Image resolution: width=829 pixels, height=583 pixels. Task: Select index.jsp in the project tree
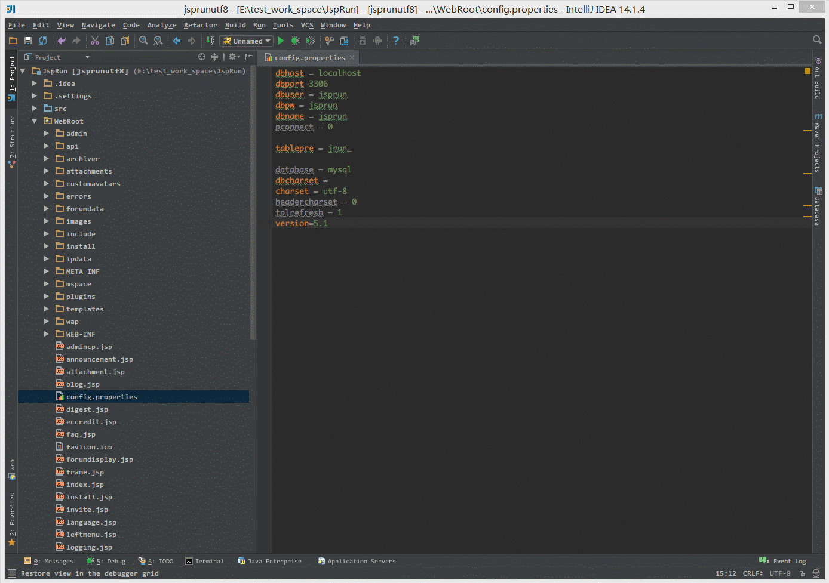tap(85, 485)
